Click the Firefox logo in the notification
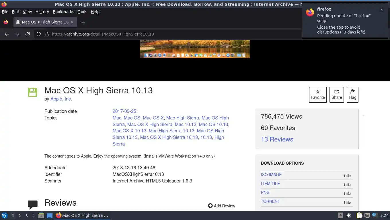 [x=310, y=12]
